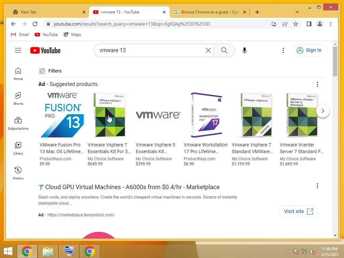The height and width of the screenshot is (258, 344).
Task: Open Gmail bookmark
Action: [20, 35]
